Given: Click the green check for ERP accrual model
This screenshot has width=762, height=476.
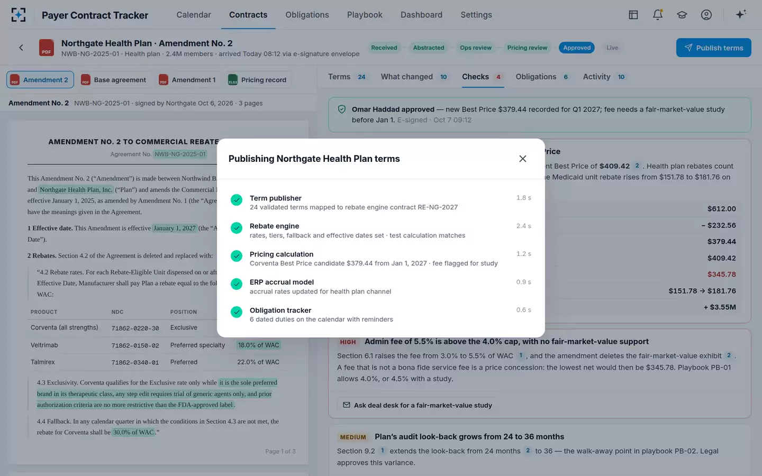Looking at the screenshot, I should 237,284.
